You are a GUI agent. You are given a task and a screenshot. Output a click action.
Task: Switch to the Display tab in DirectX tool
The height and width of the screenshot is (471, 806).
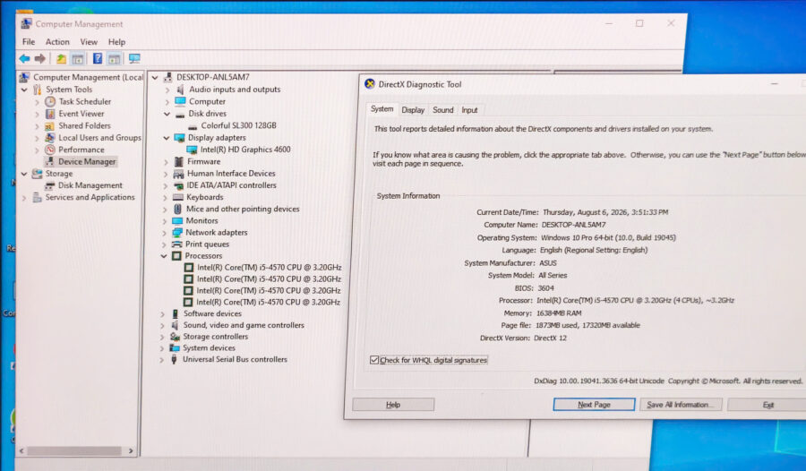(x=413, y=110)
